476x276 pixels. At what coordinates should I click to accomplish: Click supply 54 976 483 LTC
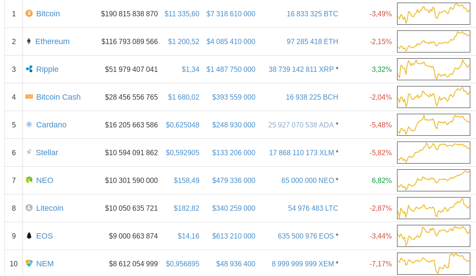313,209
